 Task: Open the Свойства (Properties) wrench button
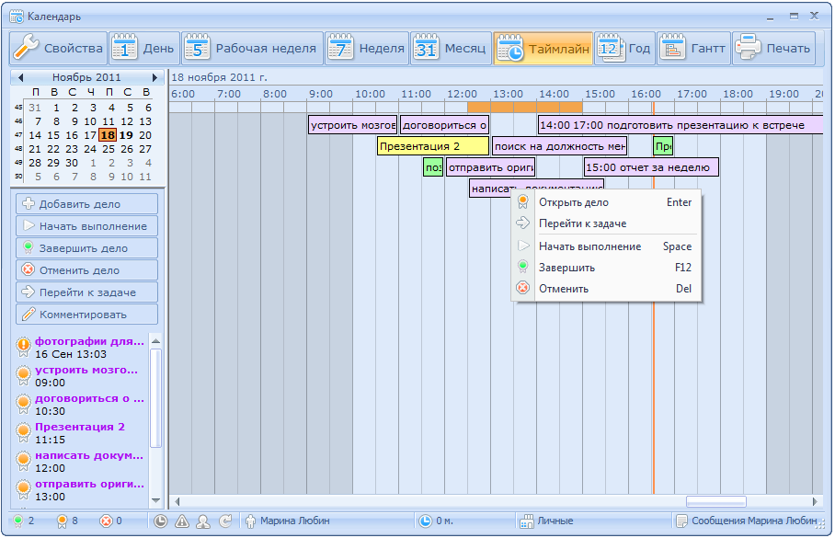58,49
